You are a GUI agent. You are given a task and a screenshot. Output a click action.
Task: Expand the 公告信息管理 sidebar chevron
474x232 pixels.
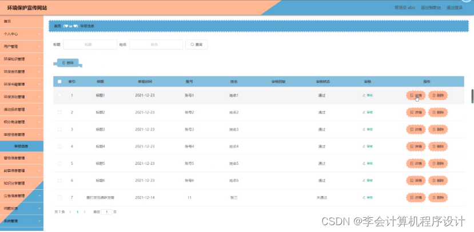click(x=39, y=196)
